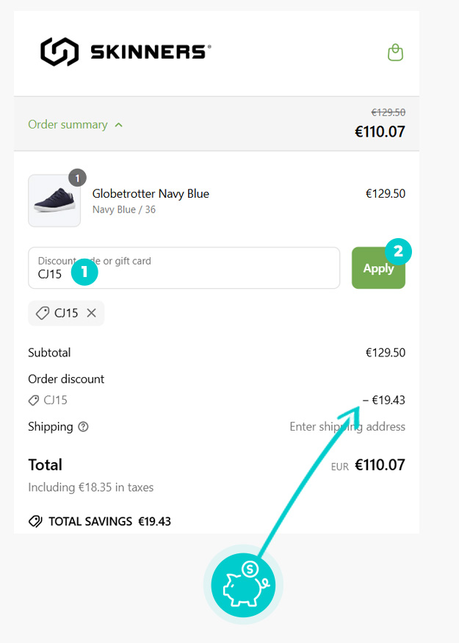Remove the CJ15 discount tag
The width and height of the screenshot is (459, 643).
(91, 313)
